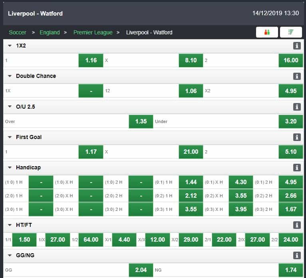Screen dimensions: 306x278
Task: Choose handicap (0:3) X H at 3.95
Action: 241,209
